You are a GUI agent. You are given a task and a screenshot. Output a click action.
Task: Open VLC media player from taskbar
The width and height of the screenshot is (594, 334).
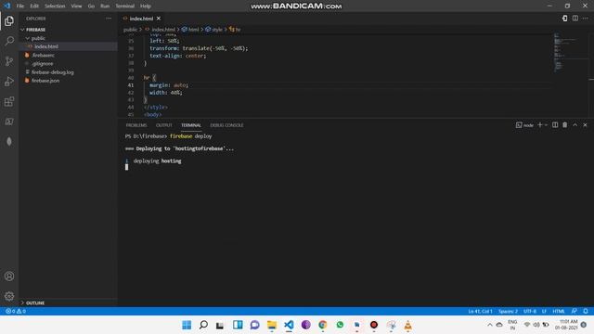tap(408, 325)
